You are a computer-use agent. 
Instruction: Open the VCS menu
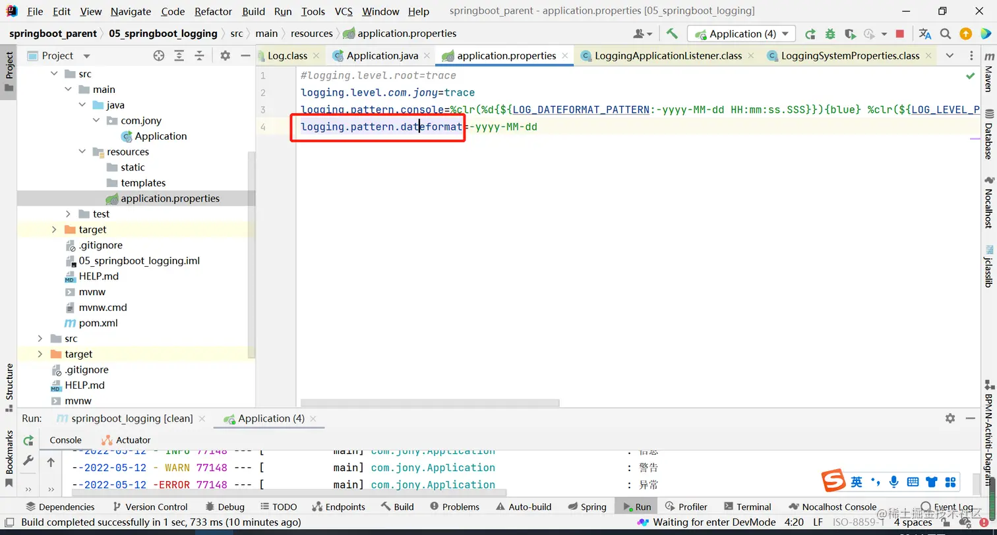tap(344, 11)
